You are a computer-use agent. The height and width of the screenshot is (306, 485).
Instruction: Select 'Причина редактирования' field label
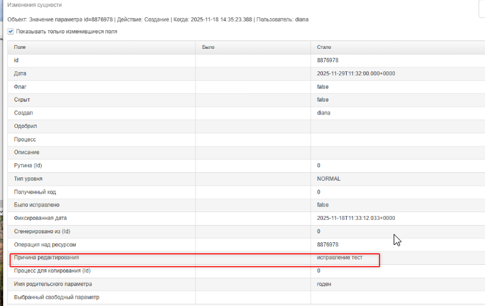tap(46, 258)
